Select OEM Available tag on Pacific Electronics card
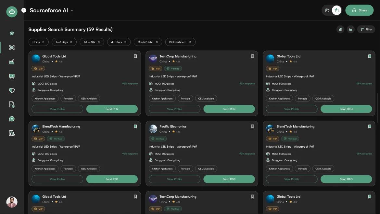 point(206,168)
